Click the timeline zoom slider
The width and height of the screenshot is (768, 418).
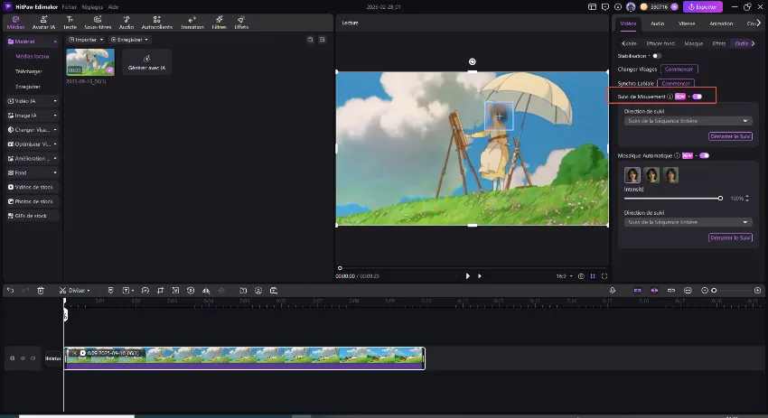(730, 290)
